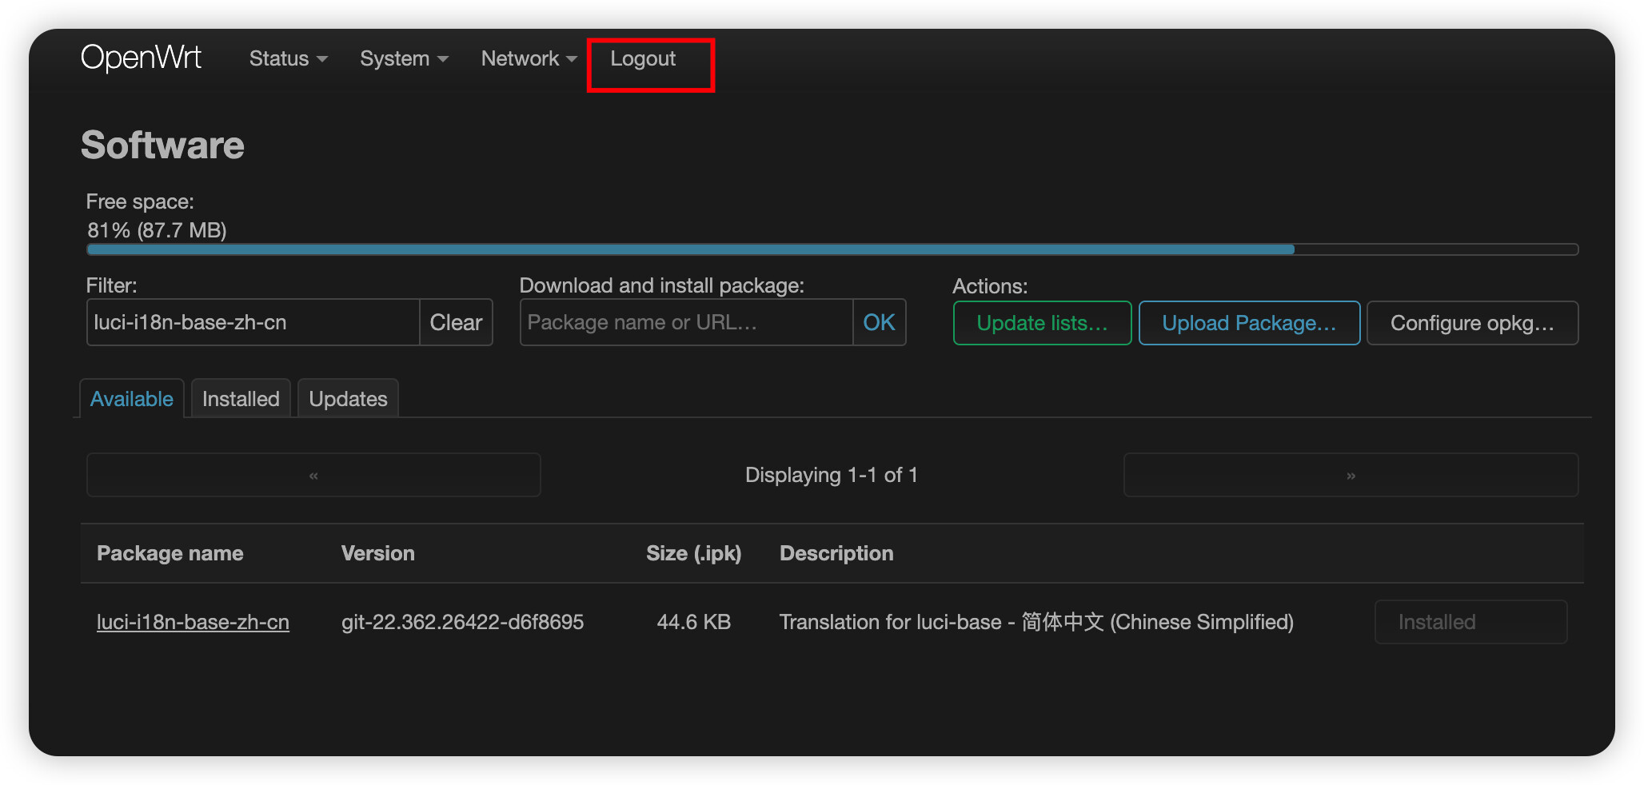The image size is (1644, 785).
Task: Click the Package name column header
Action: tap(170, 553)
